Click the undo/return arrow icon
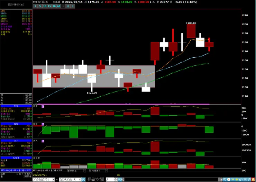 (241, 180)
